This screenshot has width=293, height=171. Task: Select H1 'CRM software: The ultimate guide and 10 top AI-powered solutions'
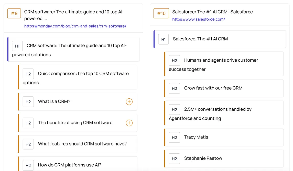point(73,49)
